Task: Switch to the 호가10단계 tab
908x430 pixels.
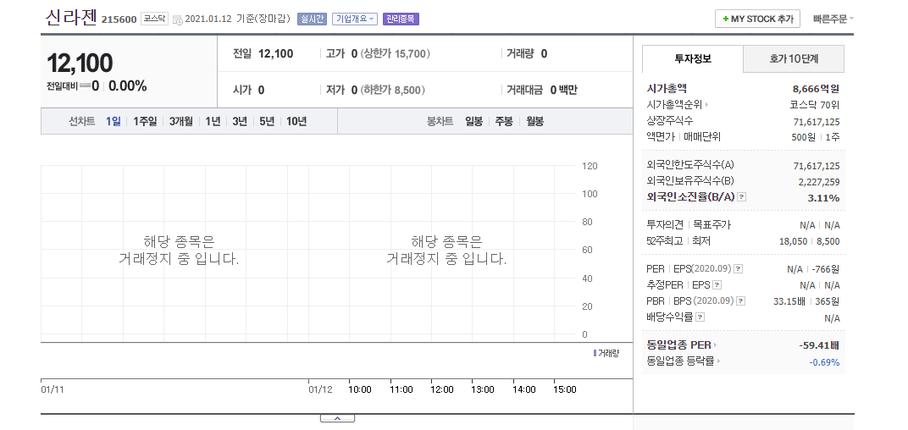Action: pyautogui.click(x=794, y=58)
